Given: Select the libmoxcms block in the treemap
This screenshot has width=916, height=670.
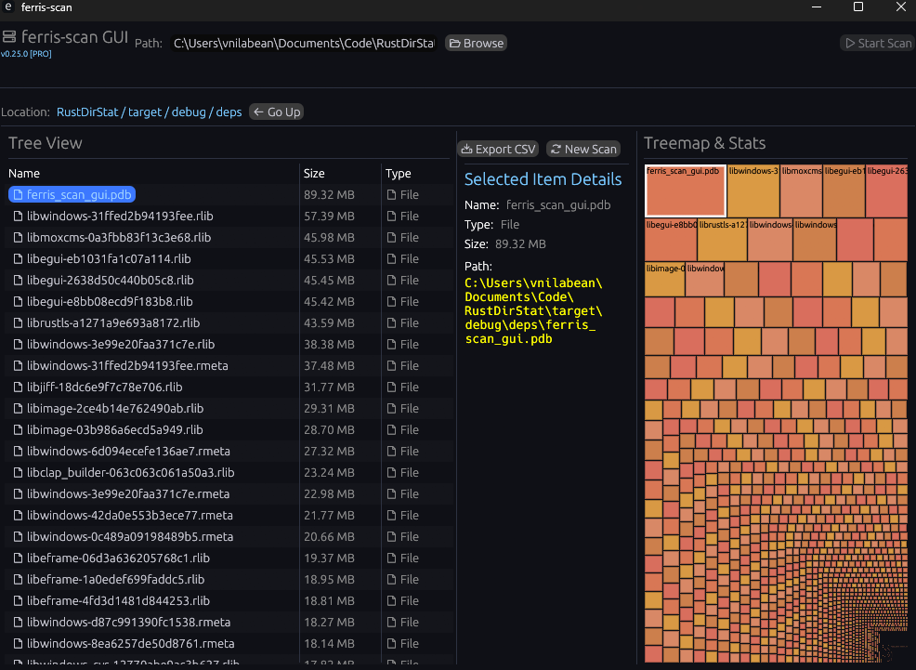Looking at the screenshot, I should 801,191.
